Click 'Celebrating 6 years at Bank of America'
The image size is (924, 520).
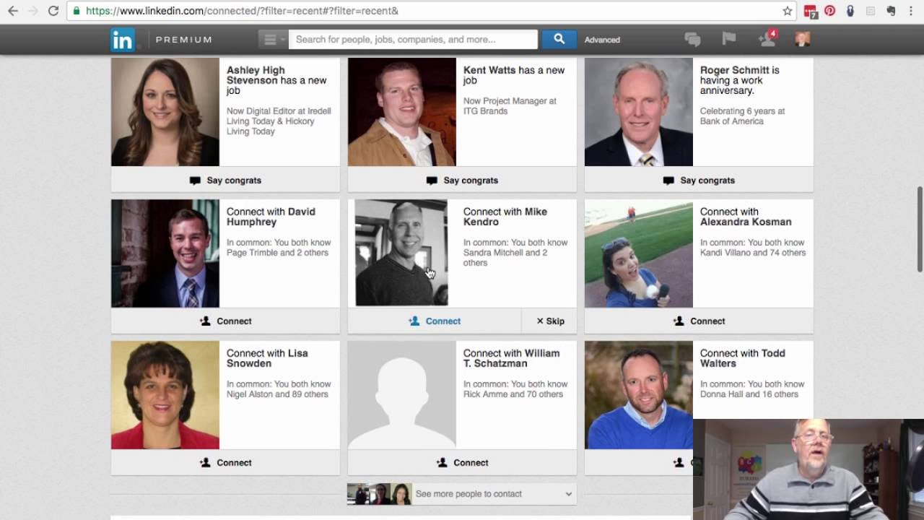click(742, 116)
